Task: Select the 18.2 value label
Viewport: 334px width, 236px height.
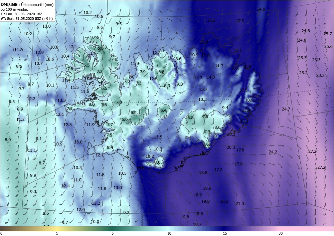Action: [198, 195]
